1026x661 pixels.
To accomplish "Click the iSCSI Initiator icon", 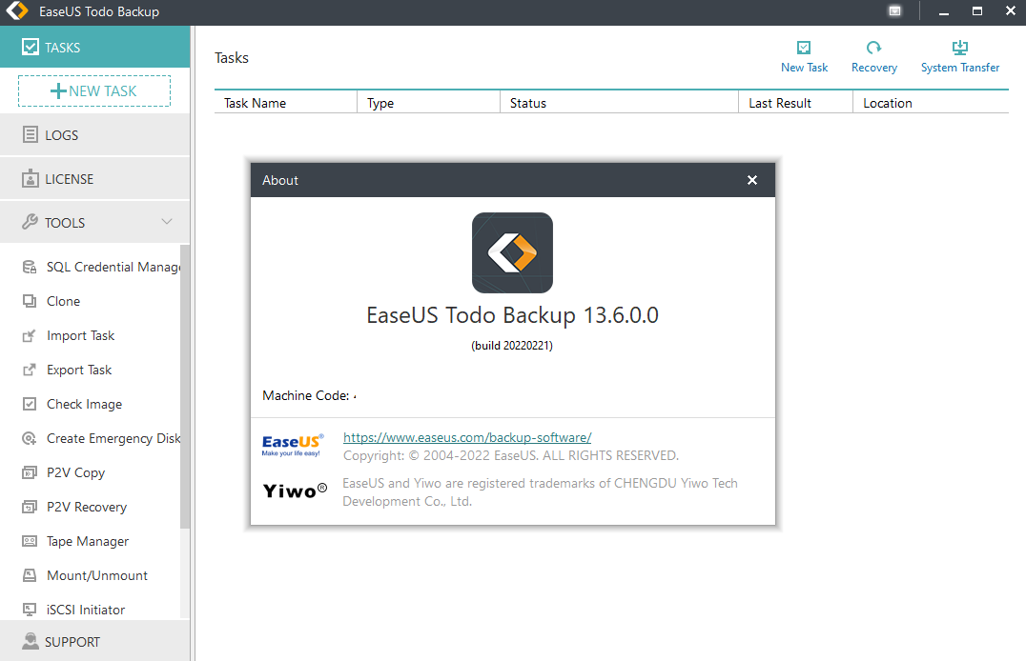I will 30,610.
